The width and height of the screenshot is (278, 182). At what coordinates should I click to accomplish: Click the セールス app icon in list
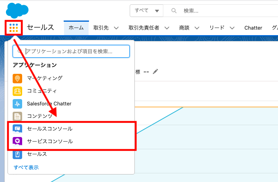[17, 154]
